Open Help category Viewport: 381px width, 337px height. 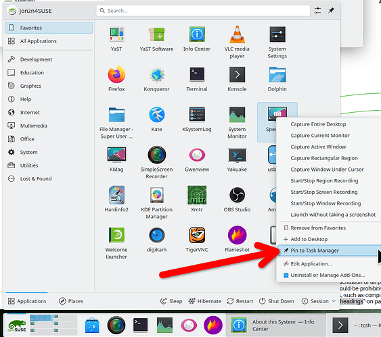(49, 99)
